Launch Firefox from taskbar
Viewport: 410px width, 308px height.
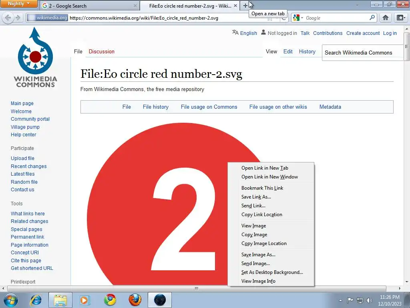pyautogui.click(x=135, y=300)
